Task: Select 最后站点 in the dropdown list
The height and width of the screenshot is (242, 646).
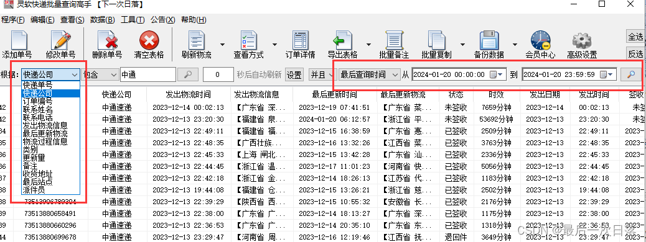Action: 50,182
